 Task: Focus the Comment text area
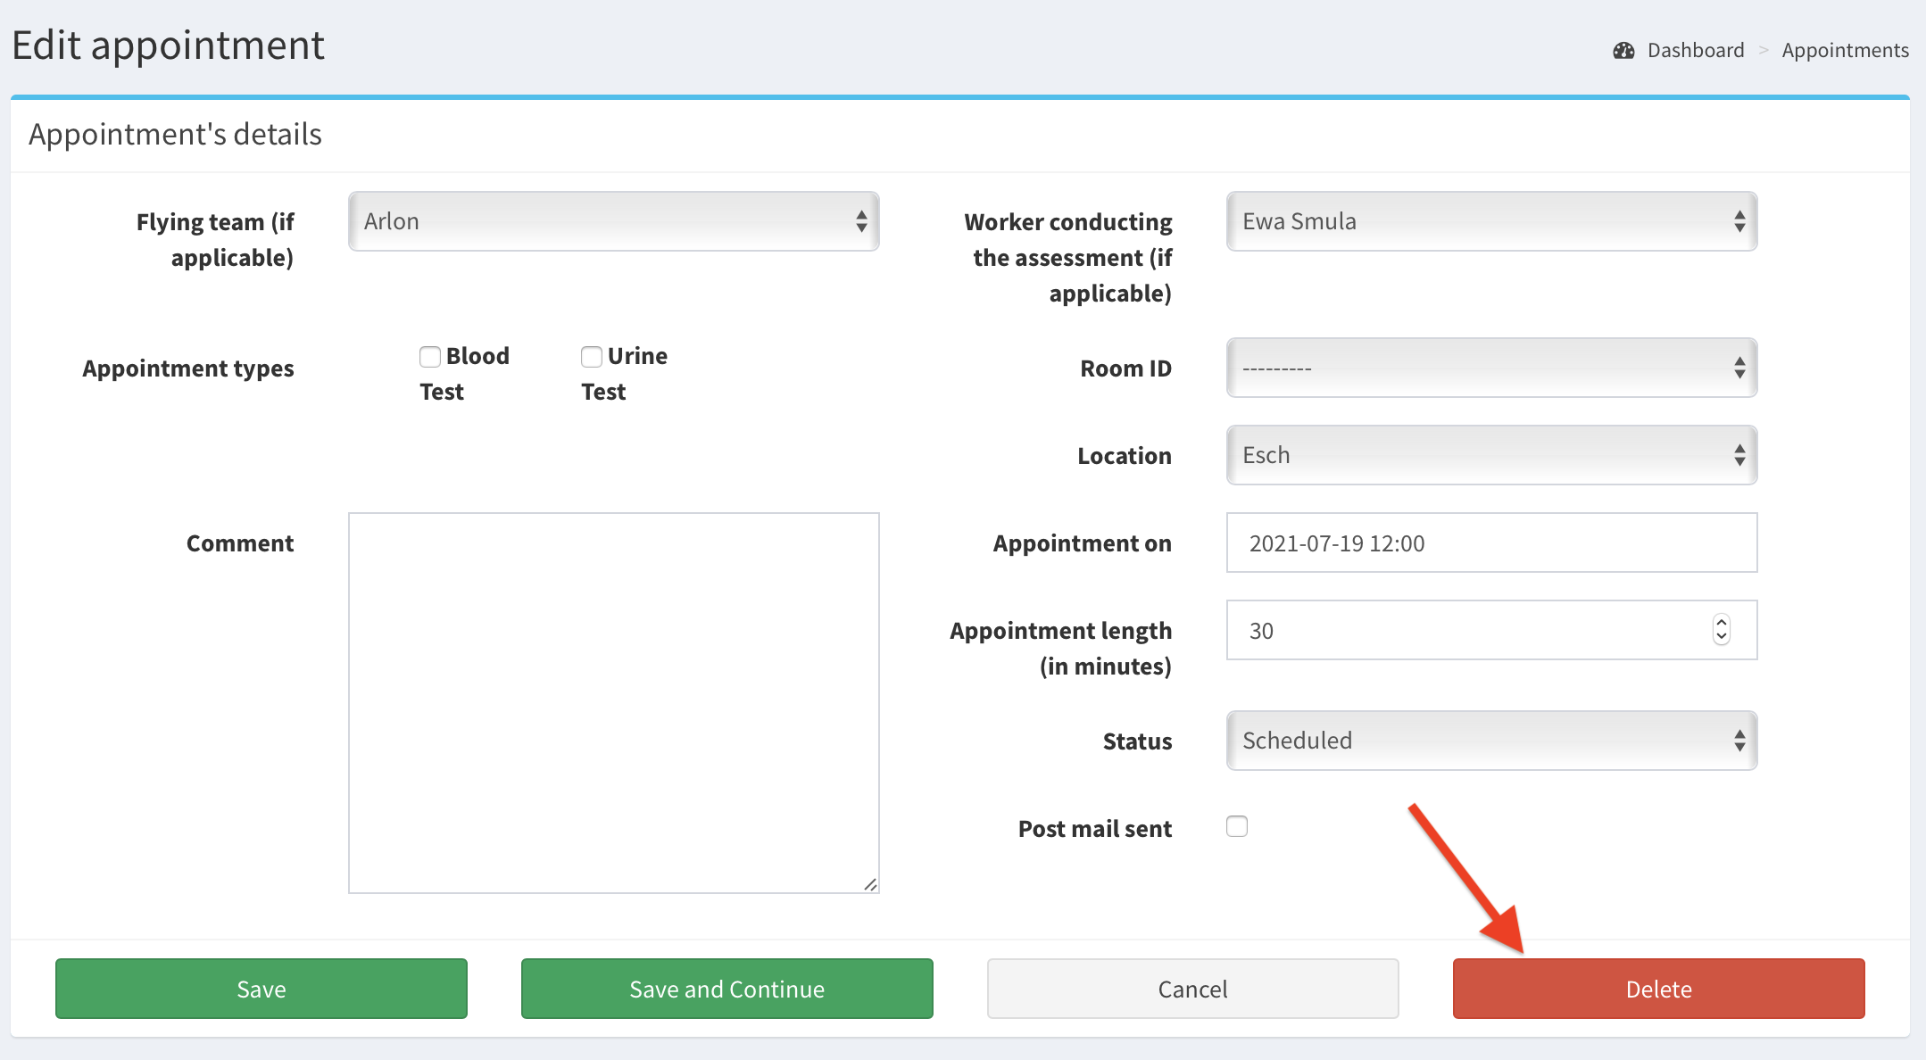click(x=613, y=702)
